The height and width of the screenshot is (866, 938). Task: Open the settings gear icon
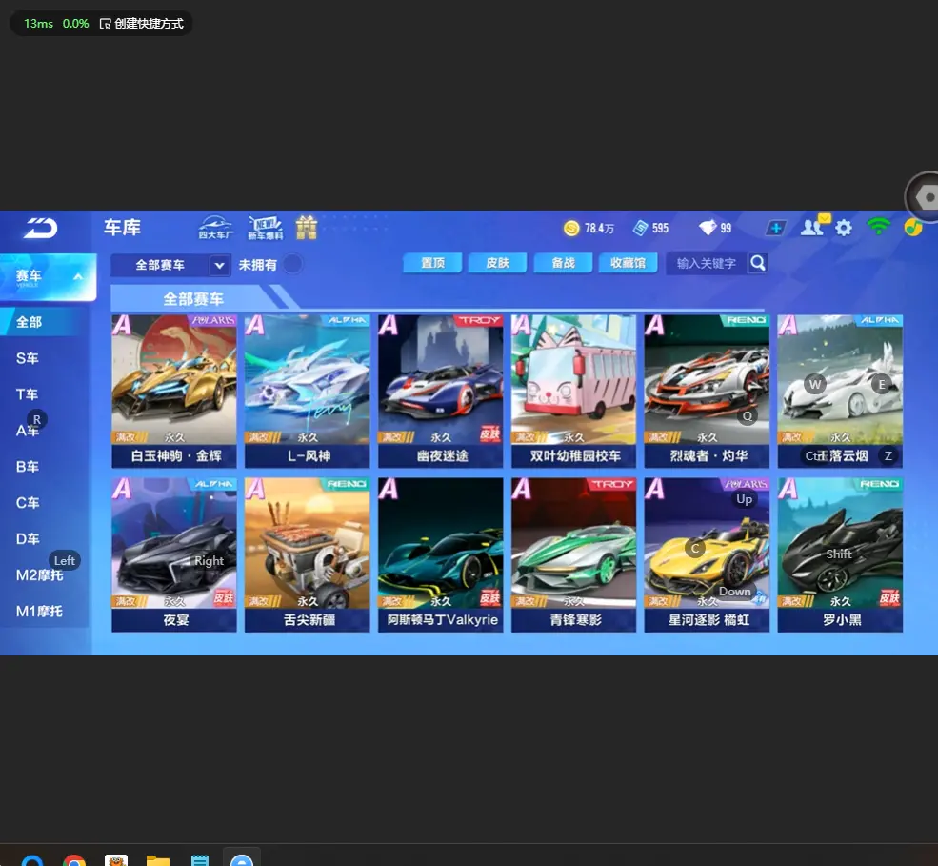(x=844, y=228)
